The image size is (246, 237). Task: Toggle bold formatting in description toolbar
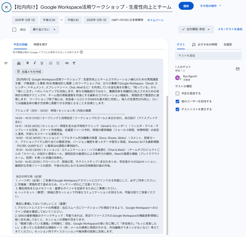tap(27, 63)
